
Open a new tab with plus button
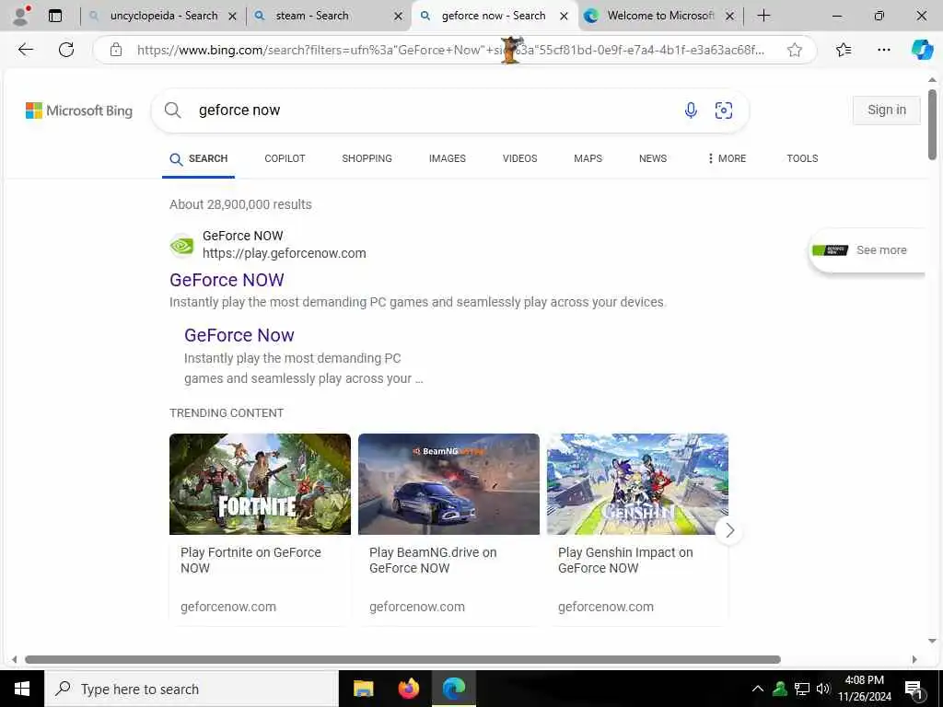[763, 16]
